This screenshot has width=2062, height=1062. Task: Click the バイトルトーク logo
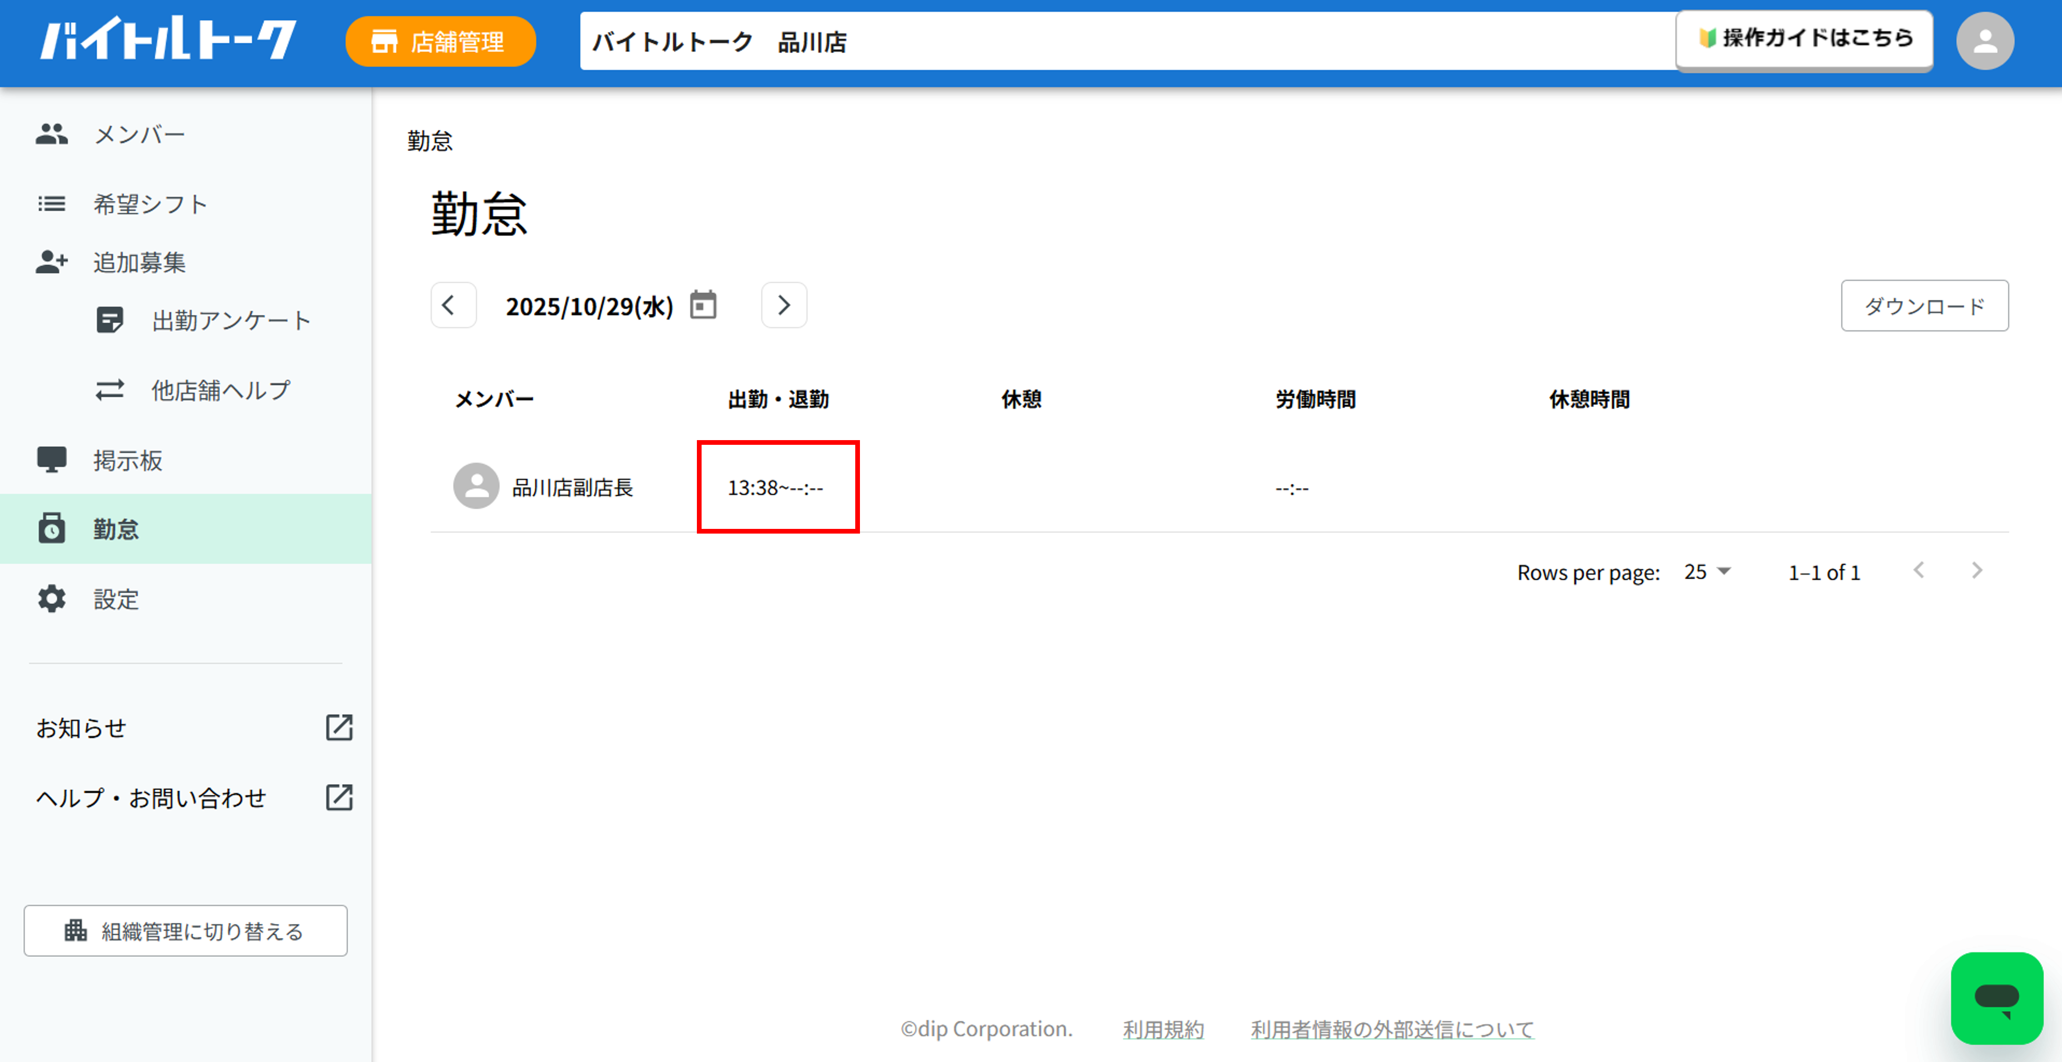pos(168,40)
